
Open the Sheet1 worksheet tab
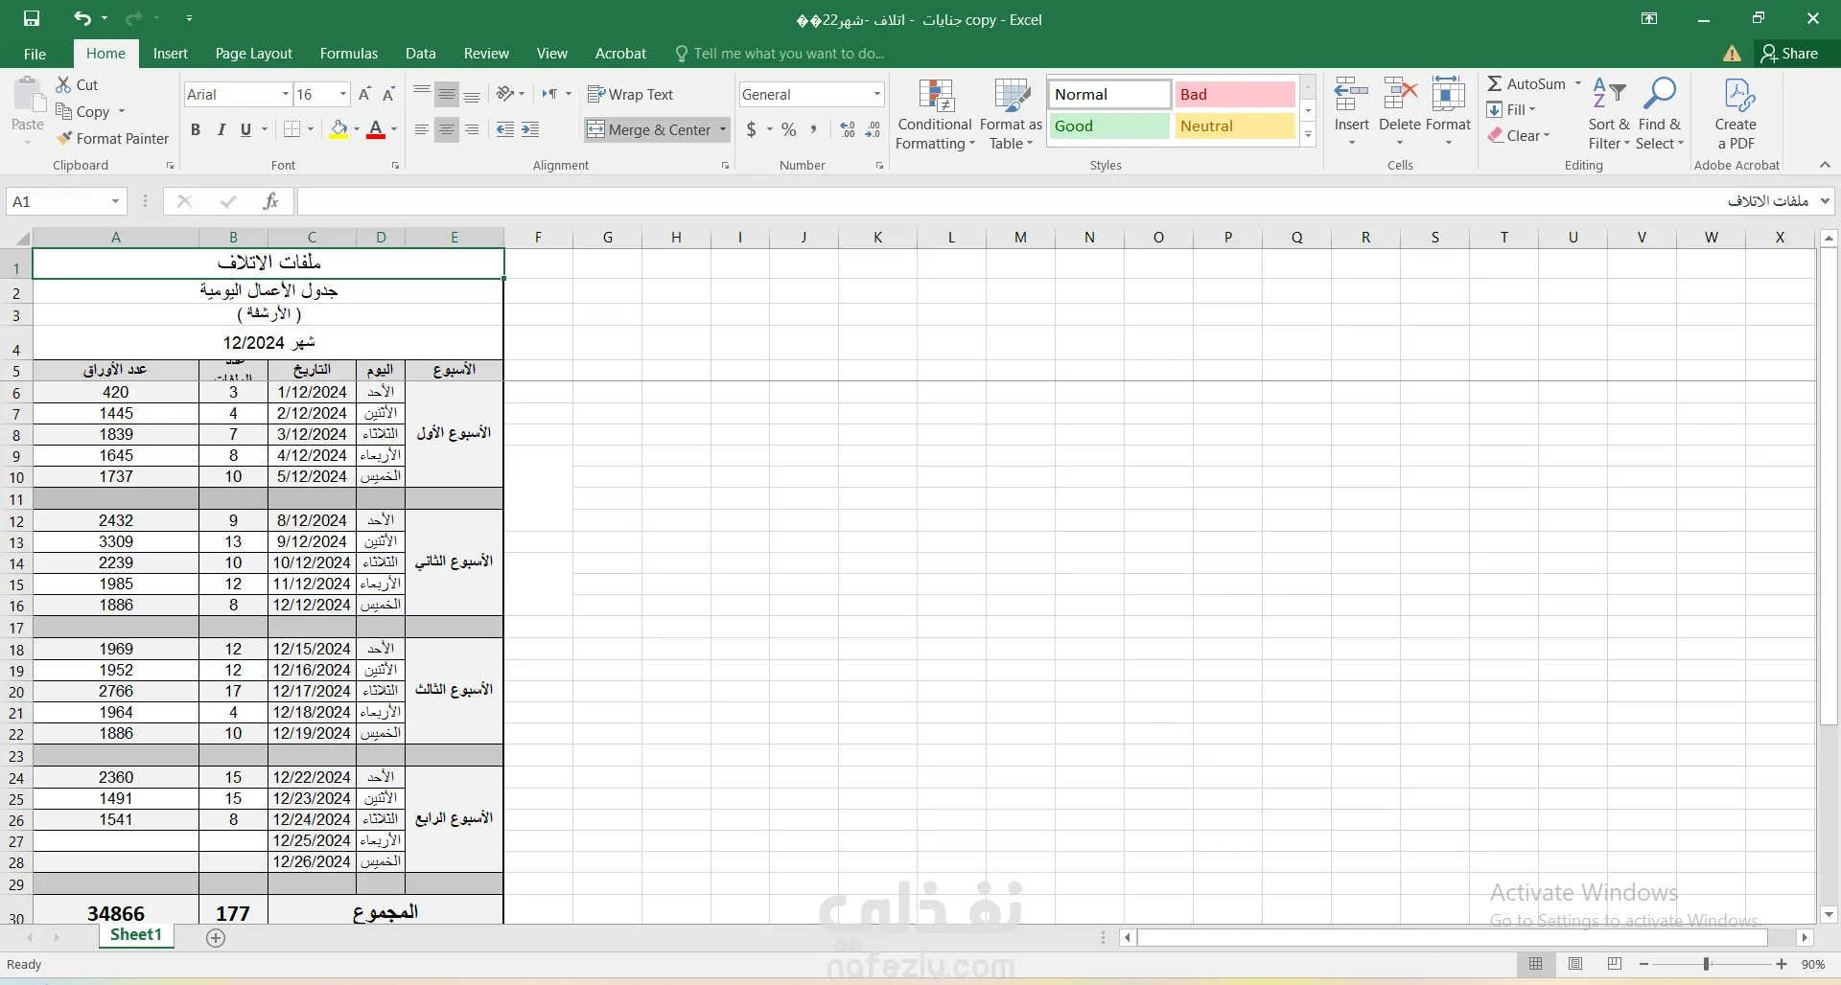click(136, 935)
